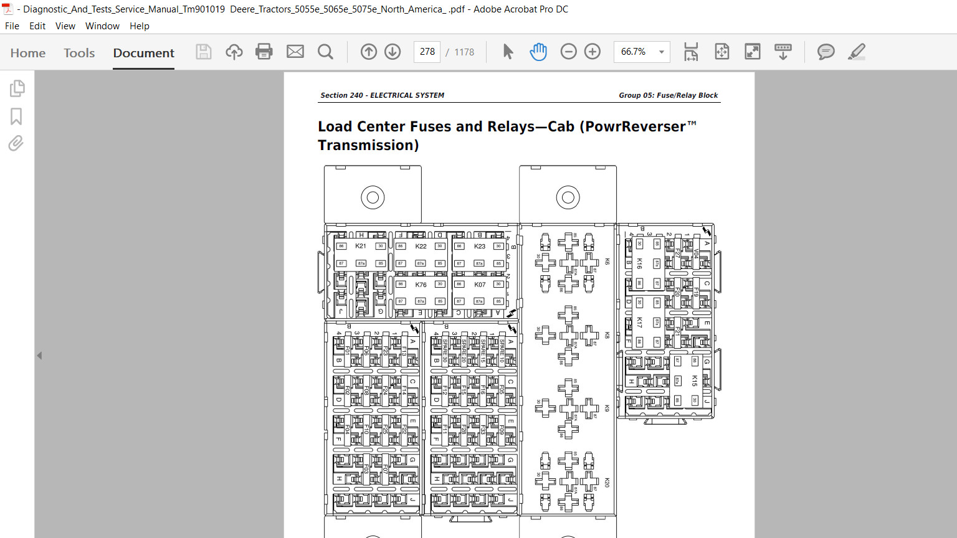Open the Attachments paperclip panel
The width and height of the screenshot is (957, 538).
[16, 144]
